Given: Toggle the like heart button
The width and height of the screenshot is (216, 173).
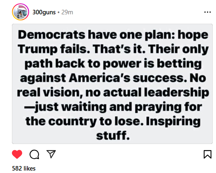Looking at the screenshot, I should (x=17, y=154).
